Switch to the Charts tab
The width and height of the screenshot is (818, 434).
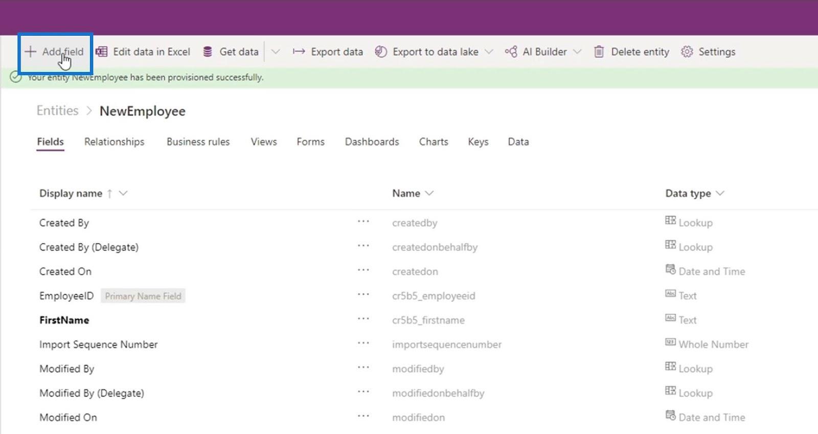[434, 141]
